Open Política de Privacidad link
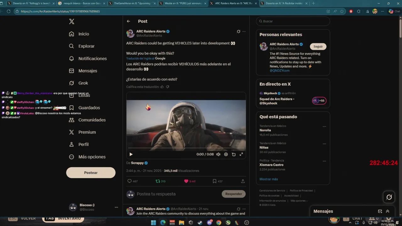Viewport: 402px width, 226px height. (301, 191)
